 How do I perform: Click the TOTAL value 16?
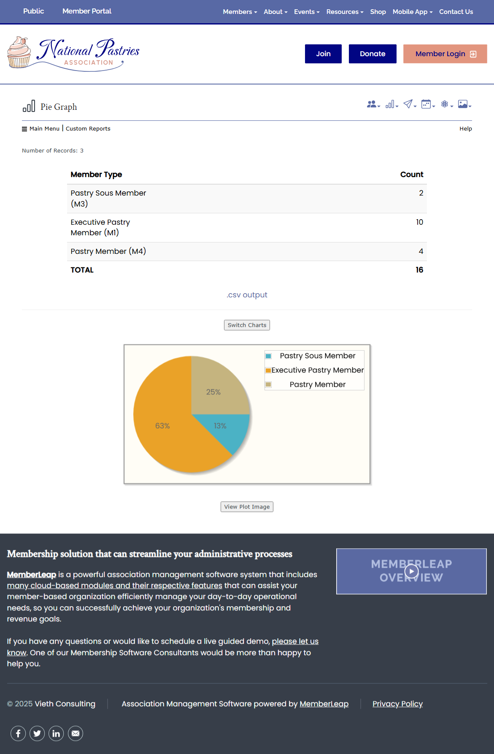tap(419, 270)
